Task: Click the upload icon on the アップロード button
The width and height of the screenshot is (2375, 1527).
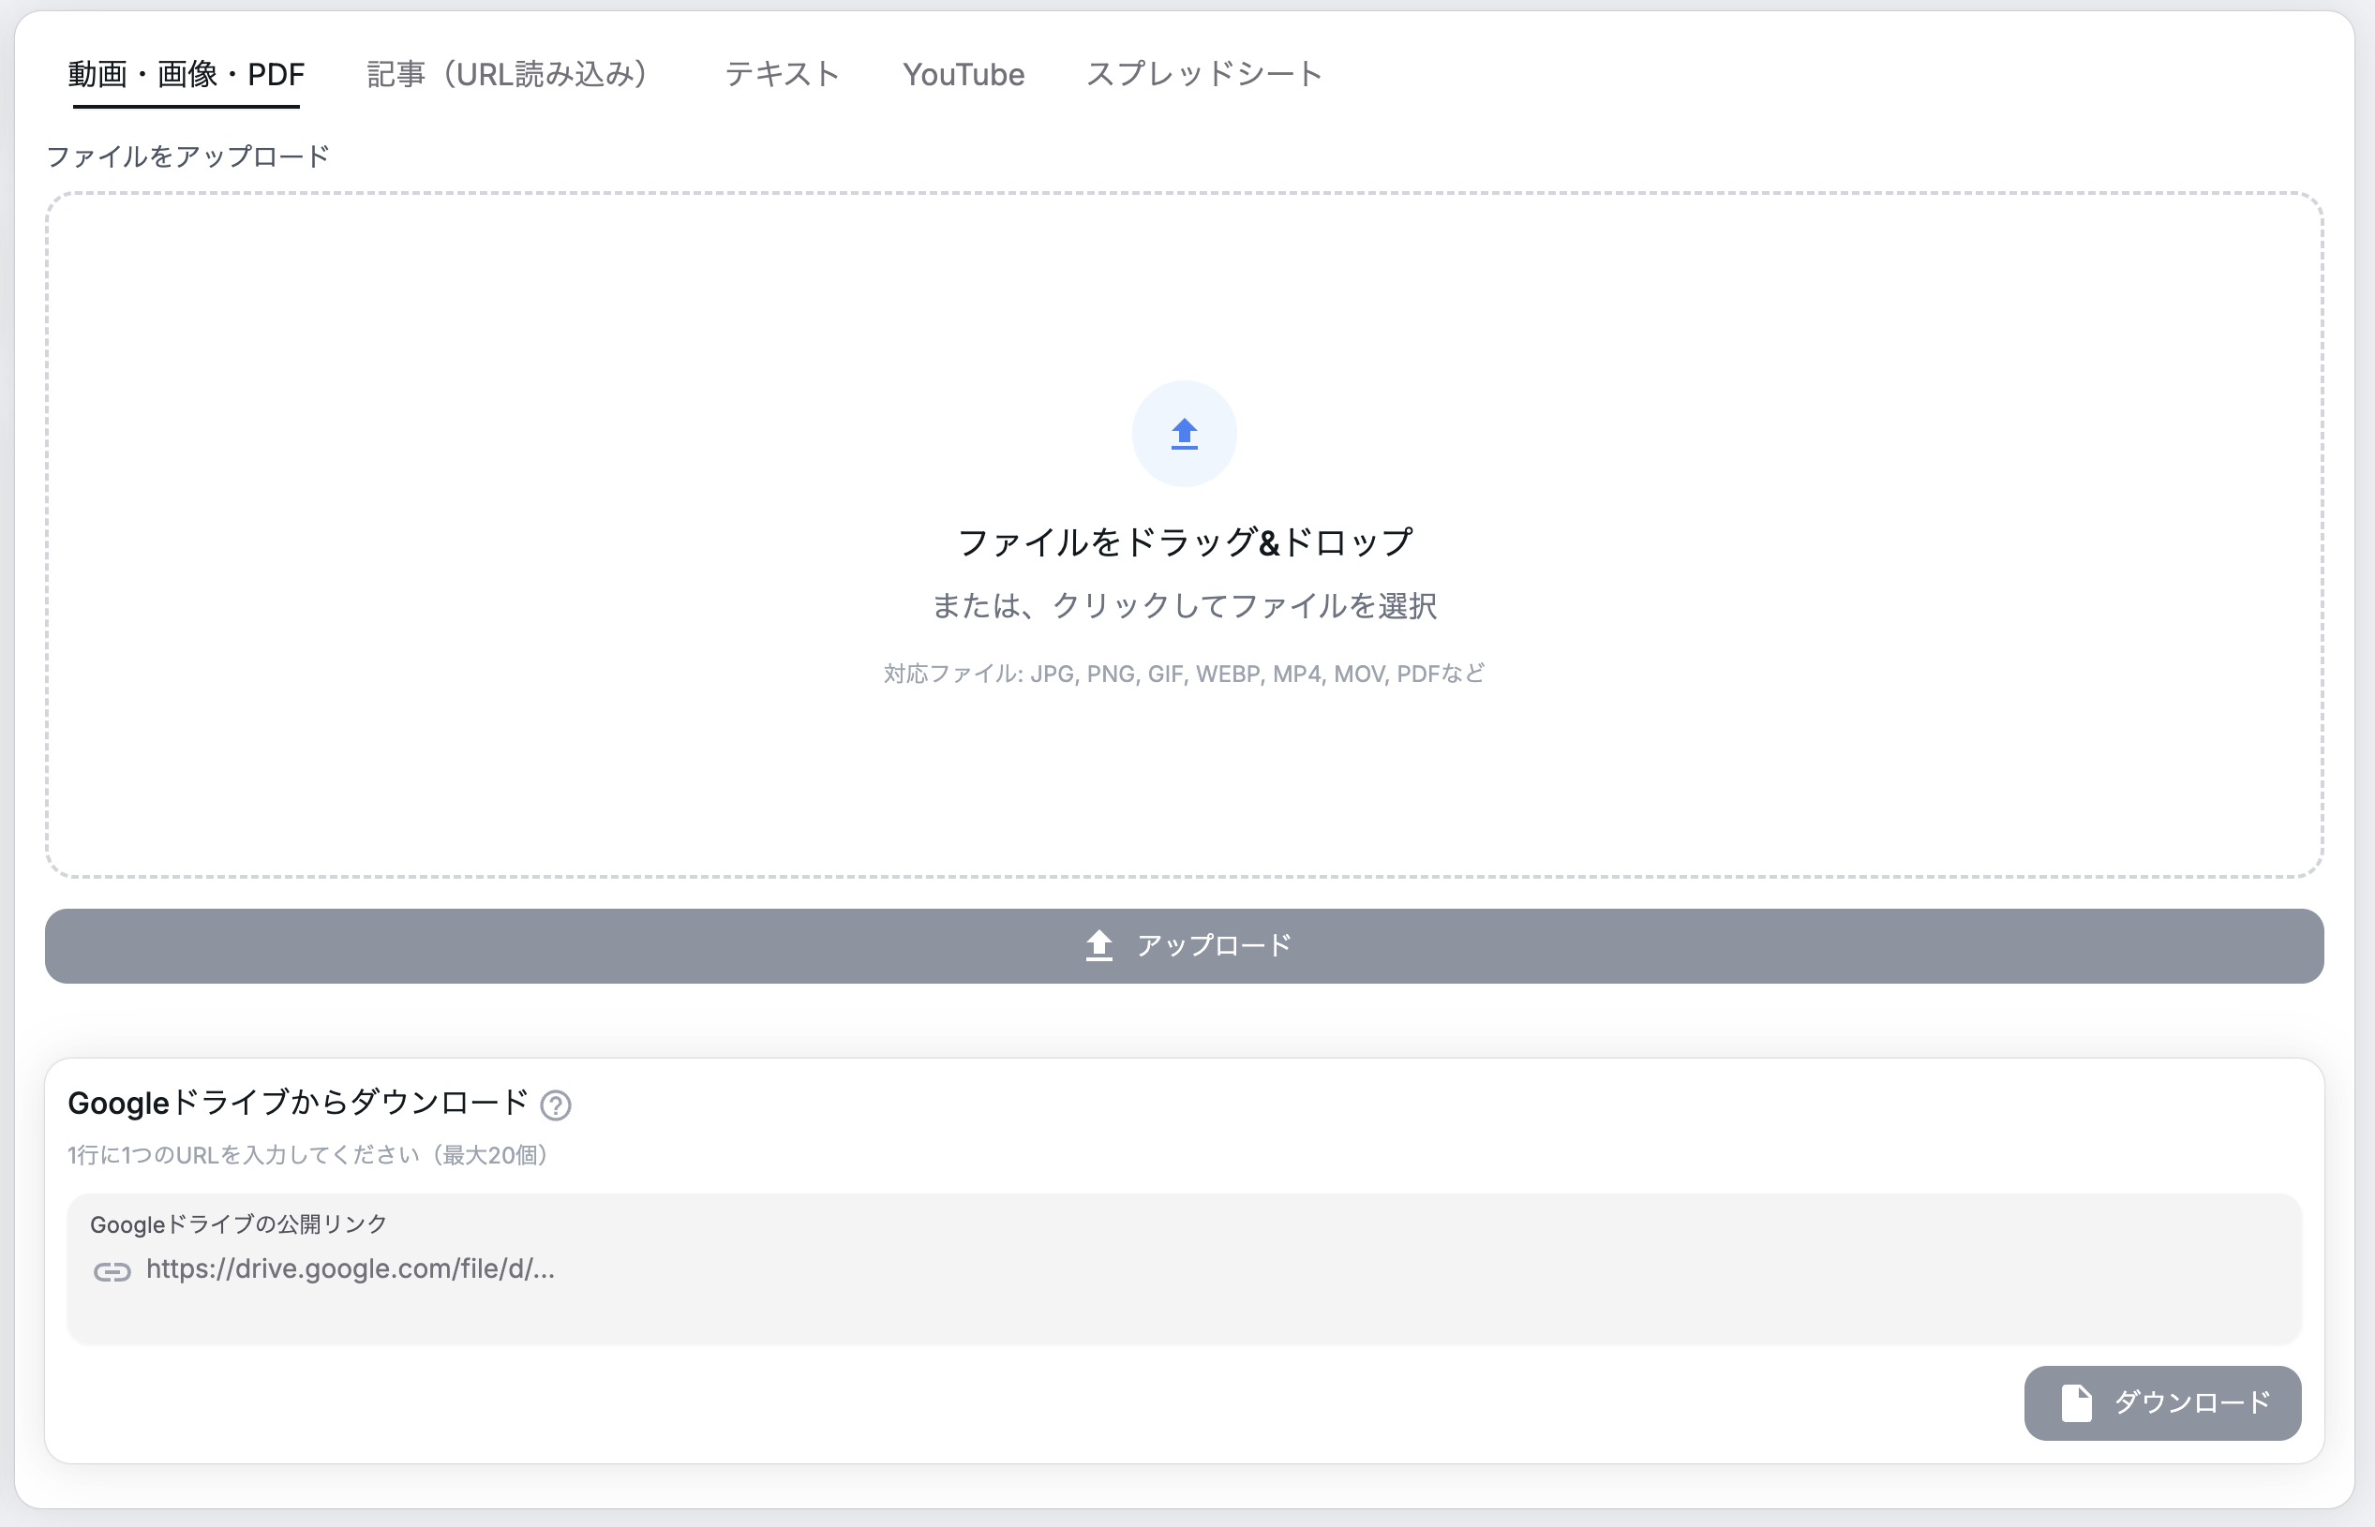Action: [x=1098, y=945]
